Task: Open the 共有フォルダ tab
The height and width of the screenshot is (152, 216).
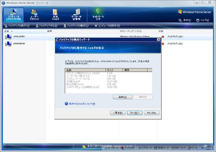Action: (x=55, y=15)
